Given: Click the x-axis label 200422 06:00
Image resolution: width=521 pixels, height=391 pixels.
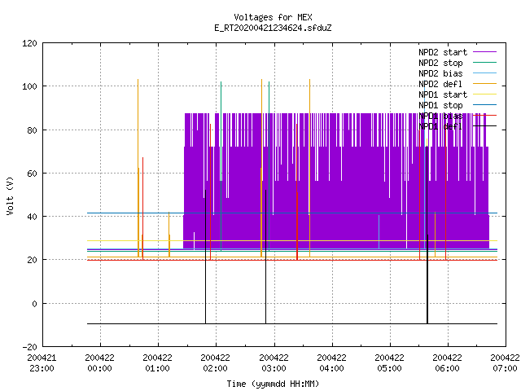Looking at the screenshot, I should point(447,363).
